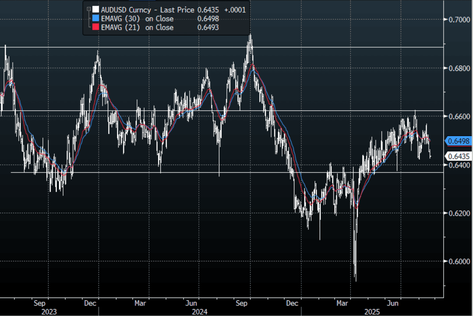The image size is (473, 316).
Task: Click the 2024 year label on time axis
Action: [x=201, y=311]
